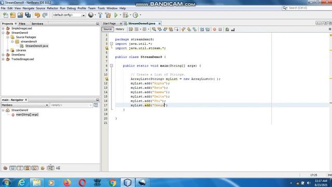Click the Save All toolbar icon
This screenshot has height=187, width=332.
click(x=27, y=15)
